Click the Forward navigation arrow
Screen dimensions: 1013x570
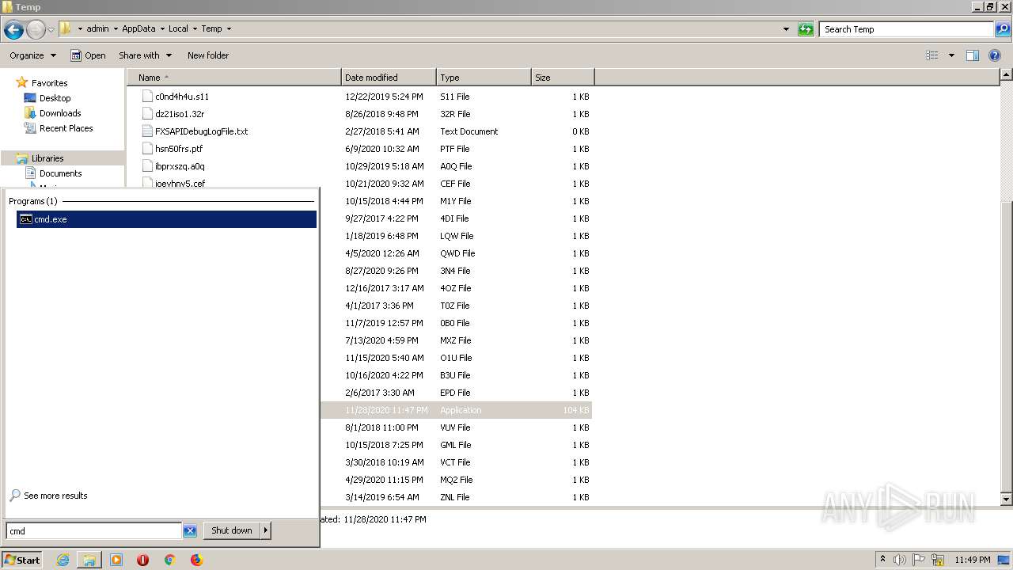coord(36,30)
